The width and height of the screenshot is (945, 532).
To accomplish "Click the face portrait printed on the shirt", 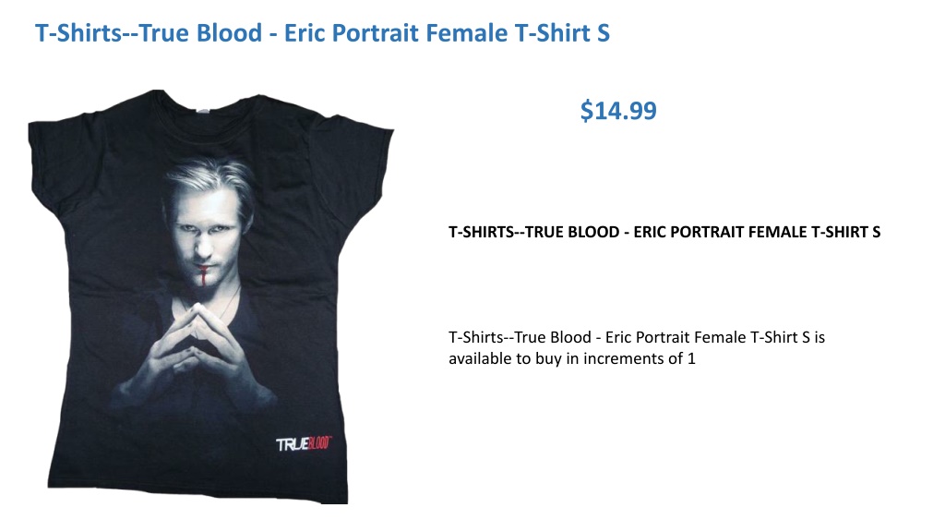I will (204, 224).
